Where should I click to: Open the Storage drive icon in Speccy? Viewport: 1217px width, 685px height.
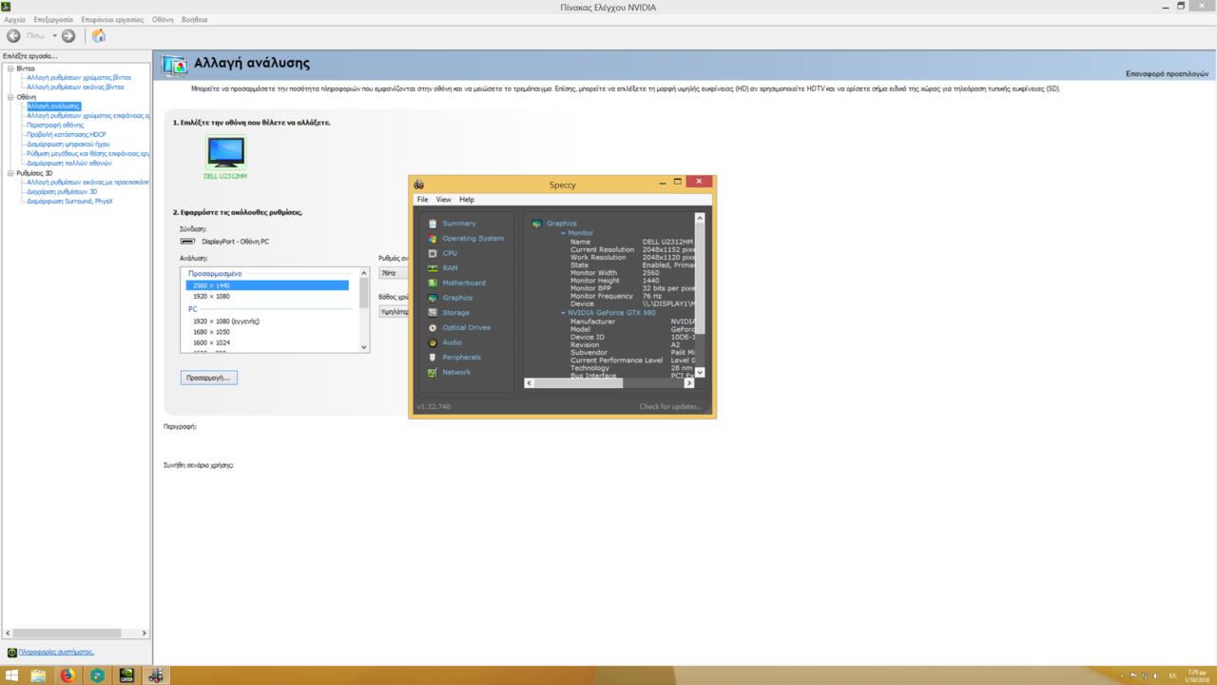point(433,312)
